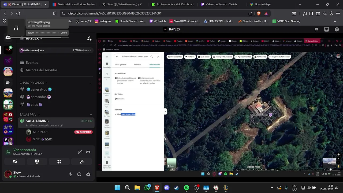Viewport: 343px width, 193px height.
Task: Open the browser hamburger menu
Action: 338,13
